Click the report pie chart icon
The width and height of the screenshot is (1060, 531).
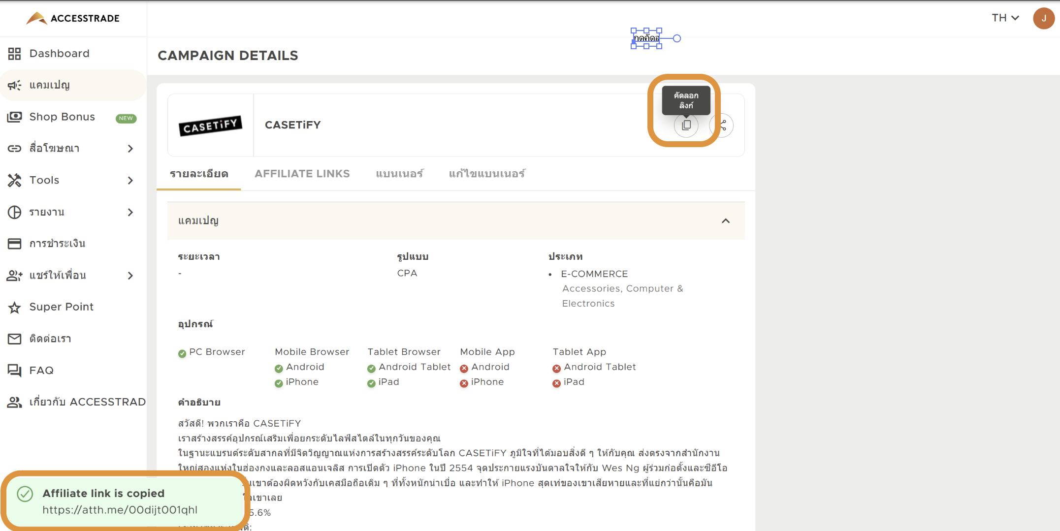(14, 212)
